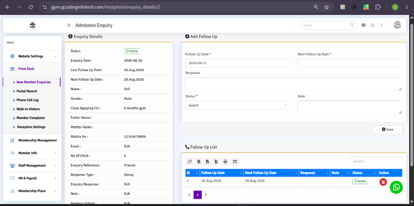
Task: Select mobile number 12345678909
Action: pyautogui.click(x=135, y=137)
